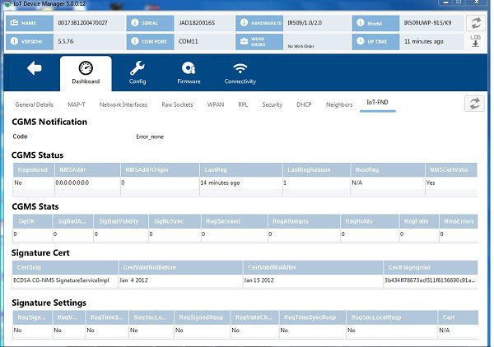The width and height of the screenshot is (494, 347).
Task: Click the ReqSecLocalResp column header
Action: pyautogui.click(x=392, y=317)
